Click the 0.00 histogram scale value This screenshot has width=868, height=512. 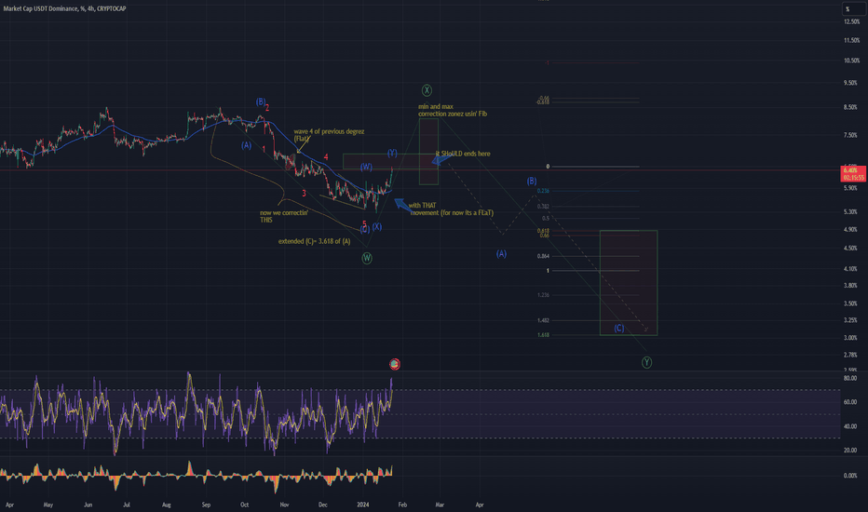tap(850, 476)
